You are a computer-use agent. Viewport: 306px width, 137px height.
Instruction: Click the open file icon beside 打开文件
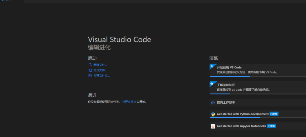click(x=90, y=70)
